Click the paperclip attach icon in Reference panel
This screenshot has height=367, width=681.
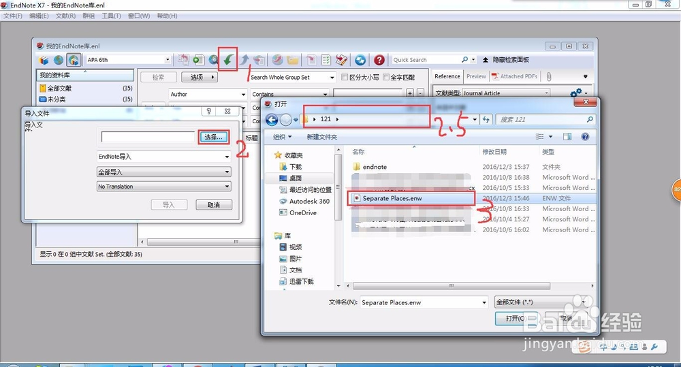[549, 76]
